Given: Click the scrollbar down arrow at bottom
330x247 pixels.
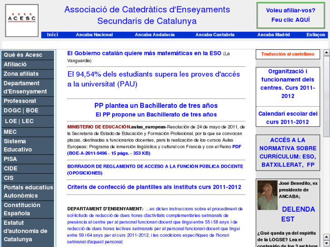Looking at the screenshot, I should pyautogui.click(x=326, y=243).
